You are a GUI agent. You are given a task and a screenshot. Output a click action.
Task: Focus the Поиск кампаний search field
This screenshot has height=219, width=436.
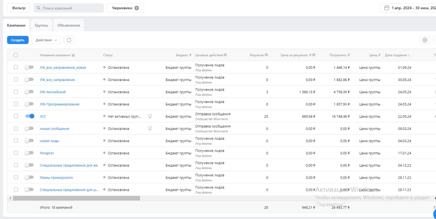pyautogui.click(x=68, y=8)
